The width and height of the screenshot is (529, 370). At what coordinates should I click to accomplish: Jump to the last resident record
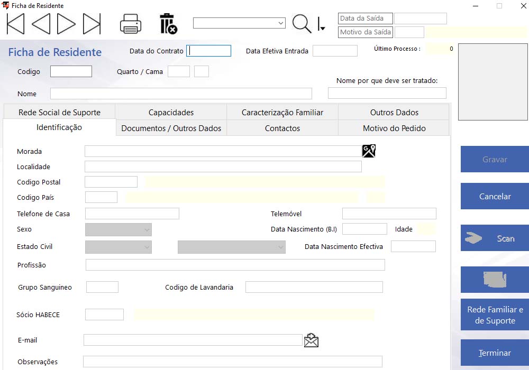(92, 24)
